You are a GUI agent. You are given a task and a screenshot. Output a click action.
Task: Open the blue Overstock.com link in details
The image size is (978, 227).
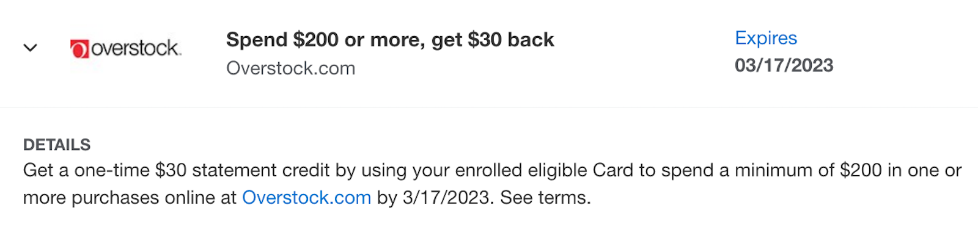[x=306, y=198]
